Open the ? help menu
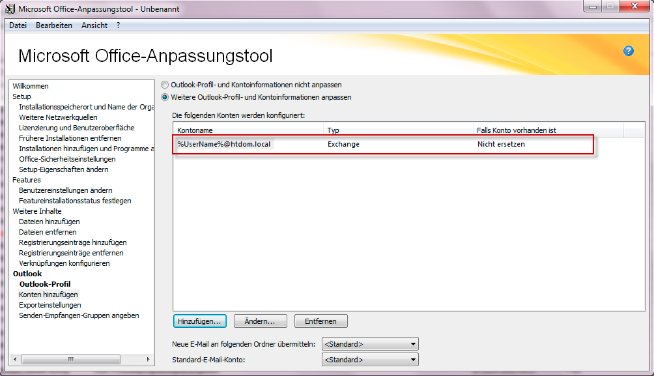This screenshot has height=376, width=654. tap(119, 25)
